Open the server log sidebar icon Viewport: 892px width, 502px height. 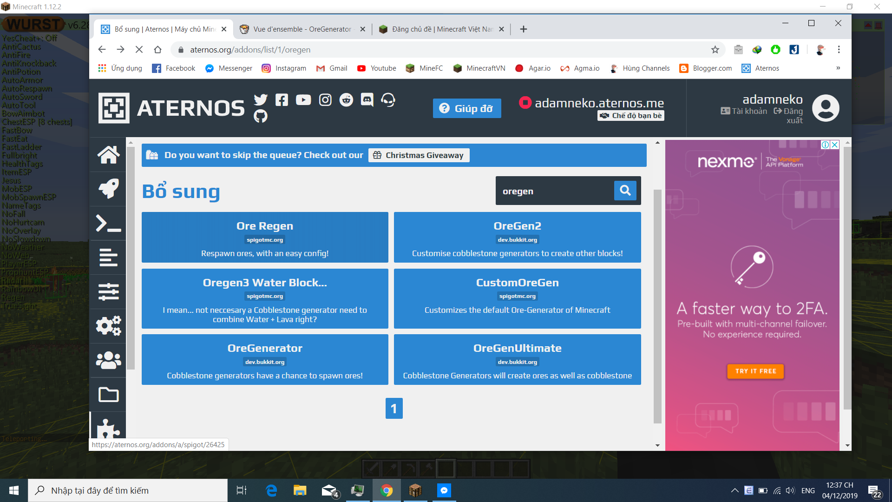[108, 258]
